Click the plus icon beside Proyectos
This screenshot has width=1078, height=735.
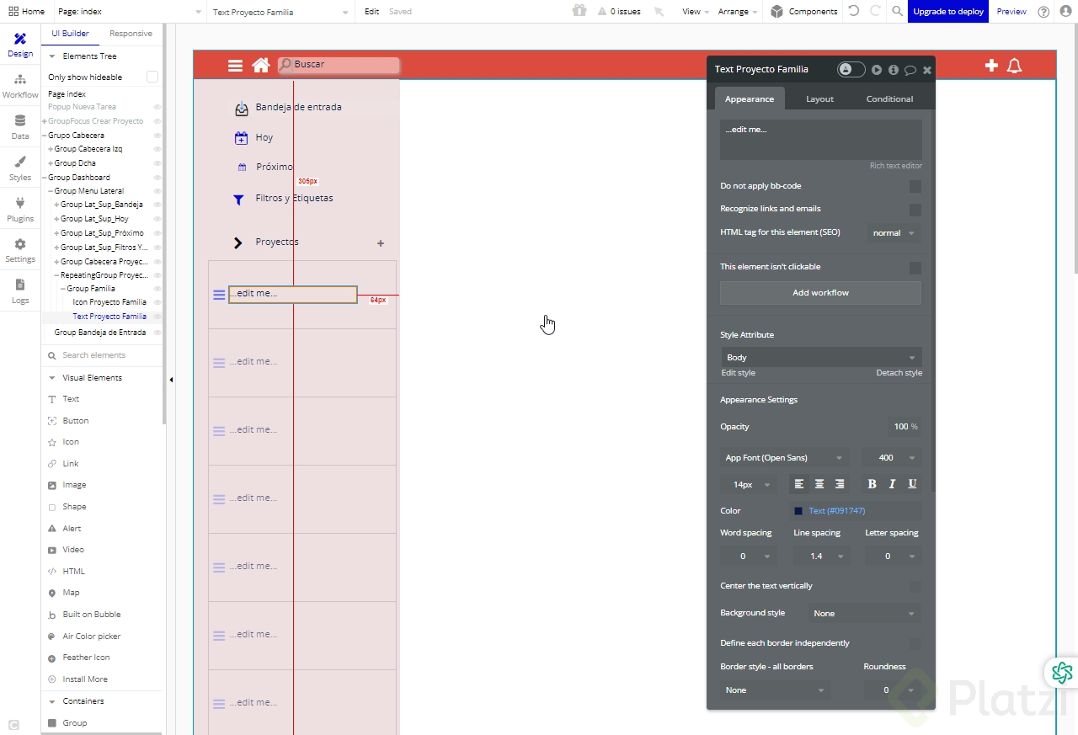(381, 243)
